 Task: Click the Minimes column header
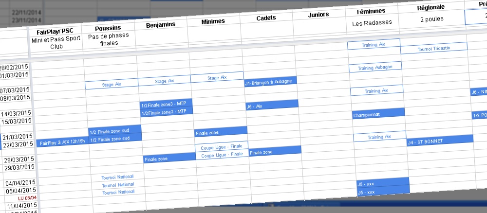click(x=213, y=21)
